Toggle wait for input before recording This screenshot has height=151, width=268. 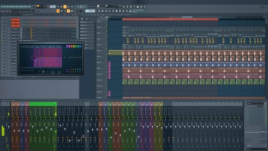[62, 7]
